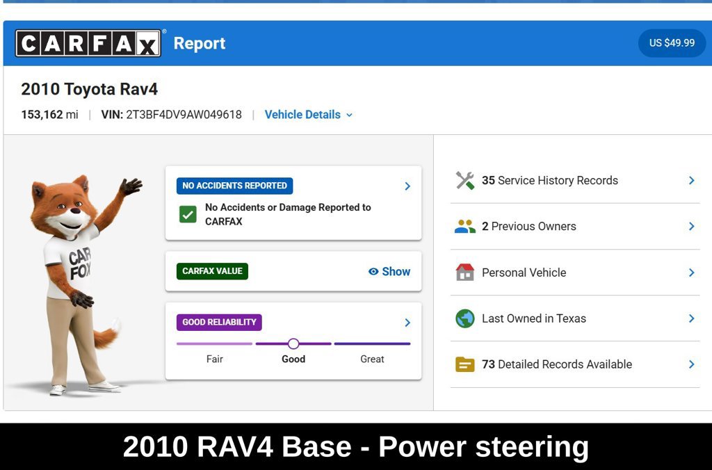Open 73 Detailed Records Available link
The width and height of the screenshot is (712, 470).
pos(557,364)
